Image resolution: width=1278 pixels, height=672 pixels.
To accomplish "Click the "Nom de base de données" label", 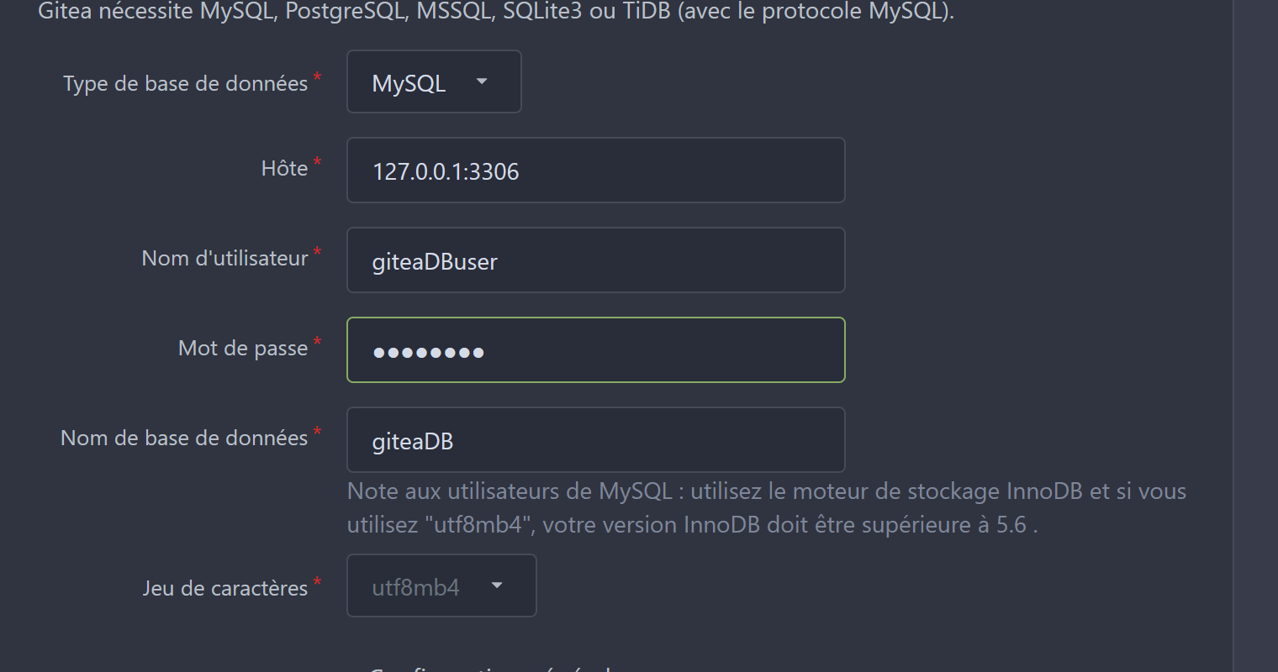I will (184, 438).
